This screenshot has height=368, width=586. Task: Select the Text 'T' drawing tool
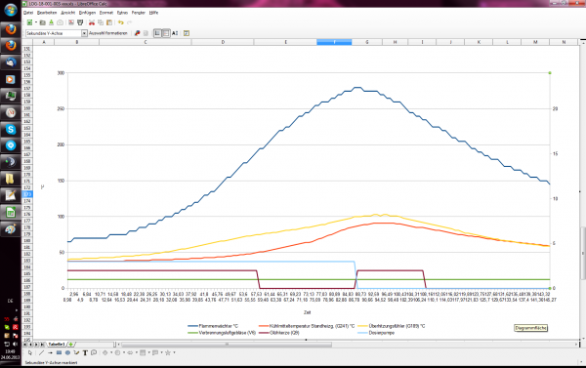(x=85, y=352)
